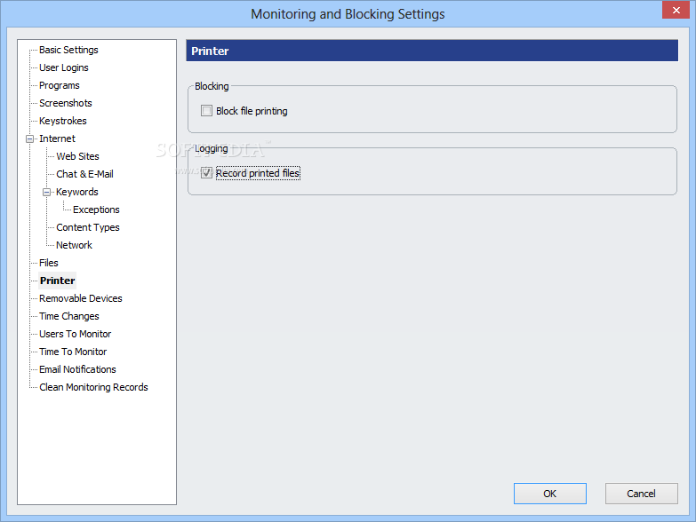Open Web Sites under Internet
The image size is (696, 522).
pyautogui.click(x=77, y=156)
